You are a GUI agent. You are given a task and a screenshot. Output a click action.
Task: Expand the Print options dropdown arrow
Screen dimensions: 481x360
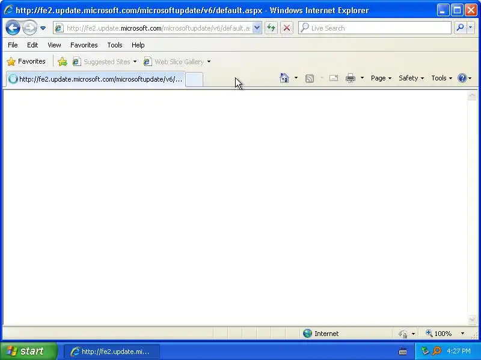[363, 78]
